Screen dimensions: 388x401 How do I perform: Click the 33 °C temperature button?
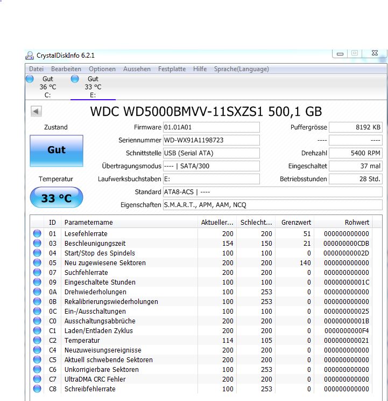coord(57,197)
